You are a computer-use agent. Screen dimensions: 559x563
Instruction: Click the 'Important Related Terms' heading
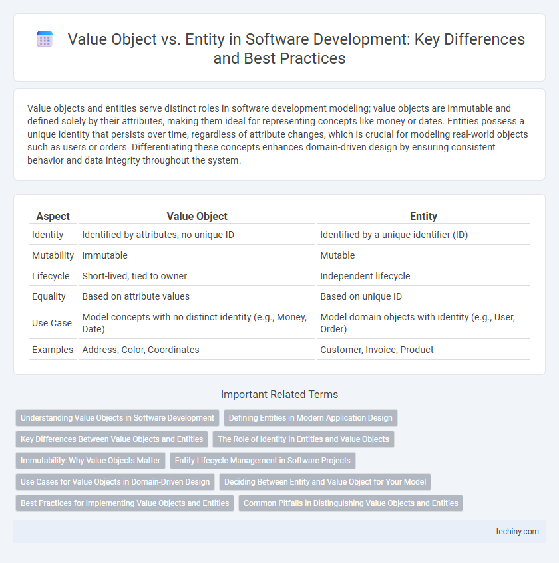click(x=279, y=395)
